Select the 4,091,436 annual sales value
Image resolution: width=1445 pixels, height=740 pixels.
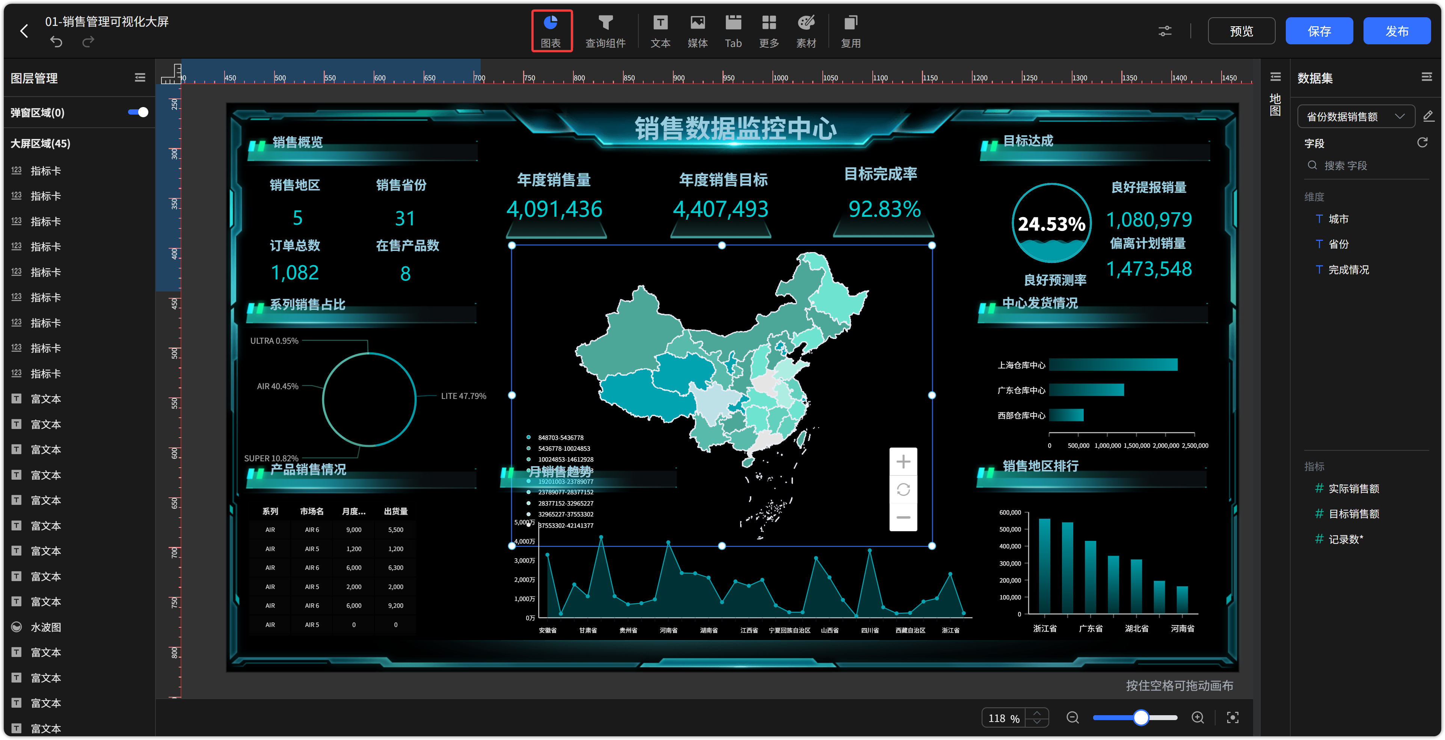[554, 209]
